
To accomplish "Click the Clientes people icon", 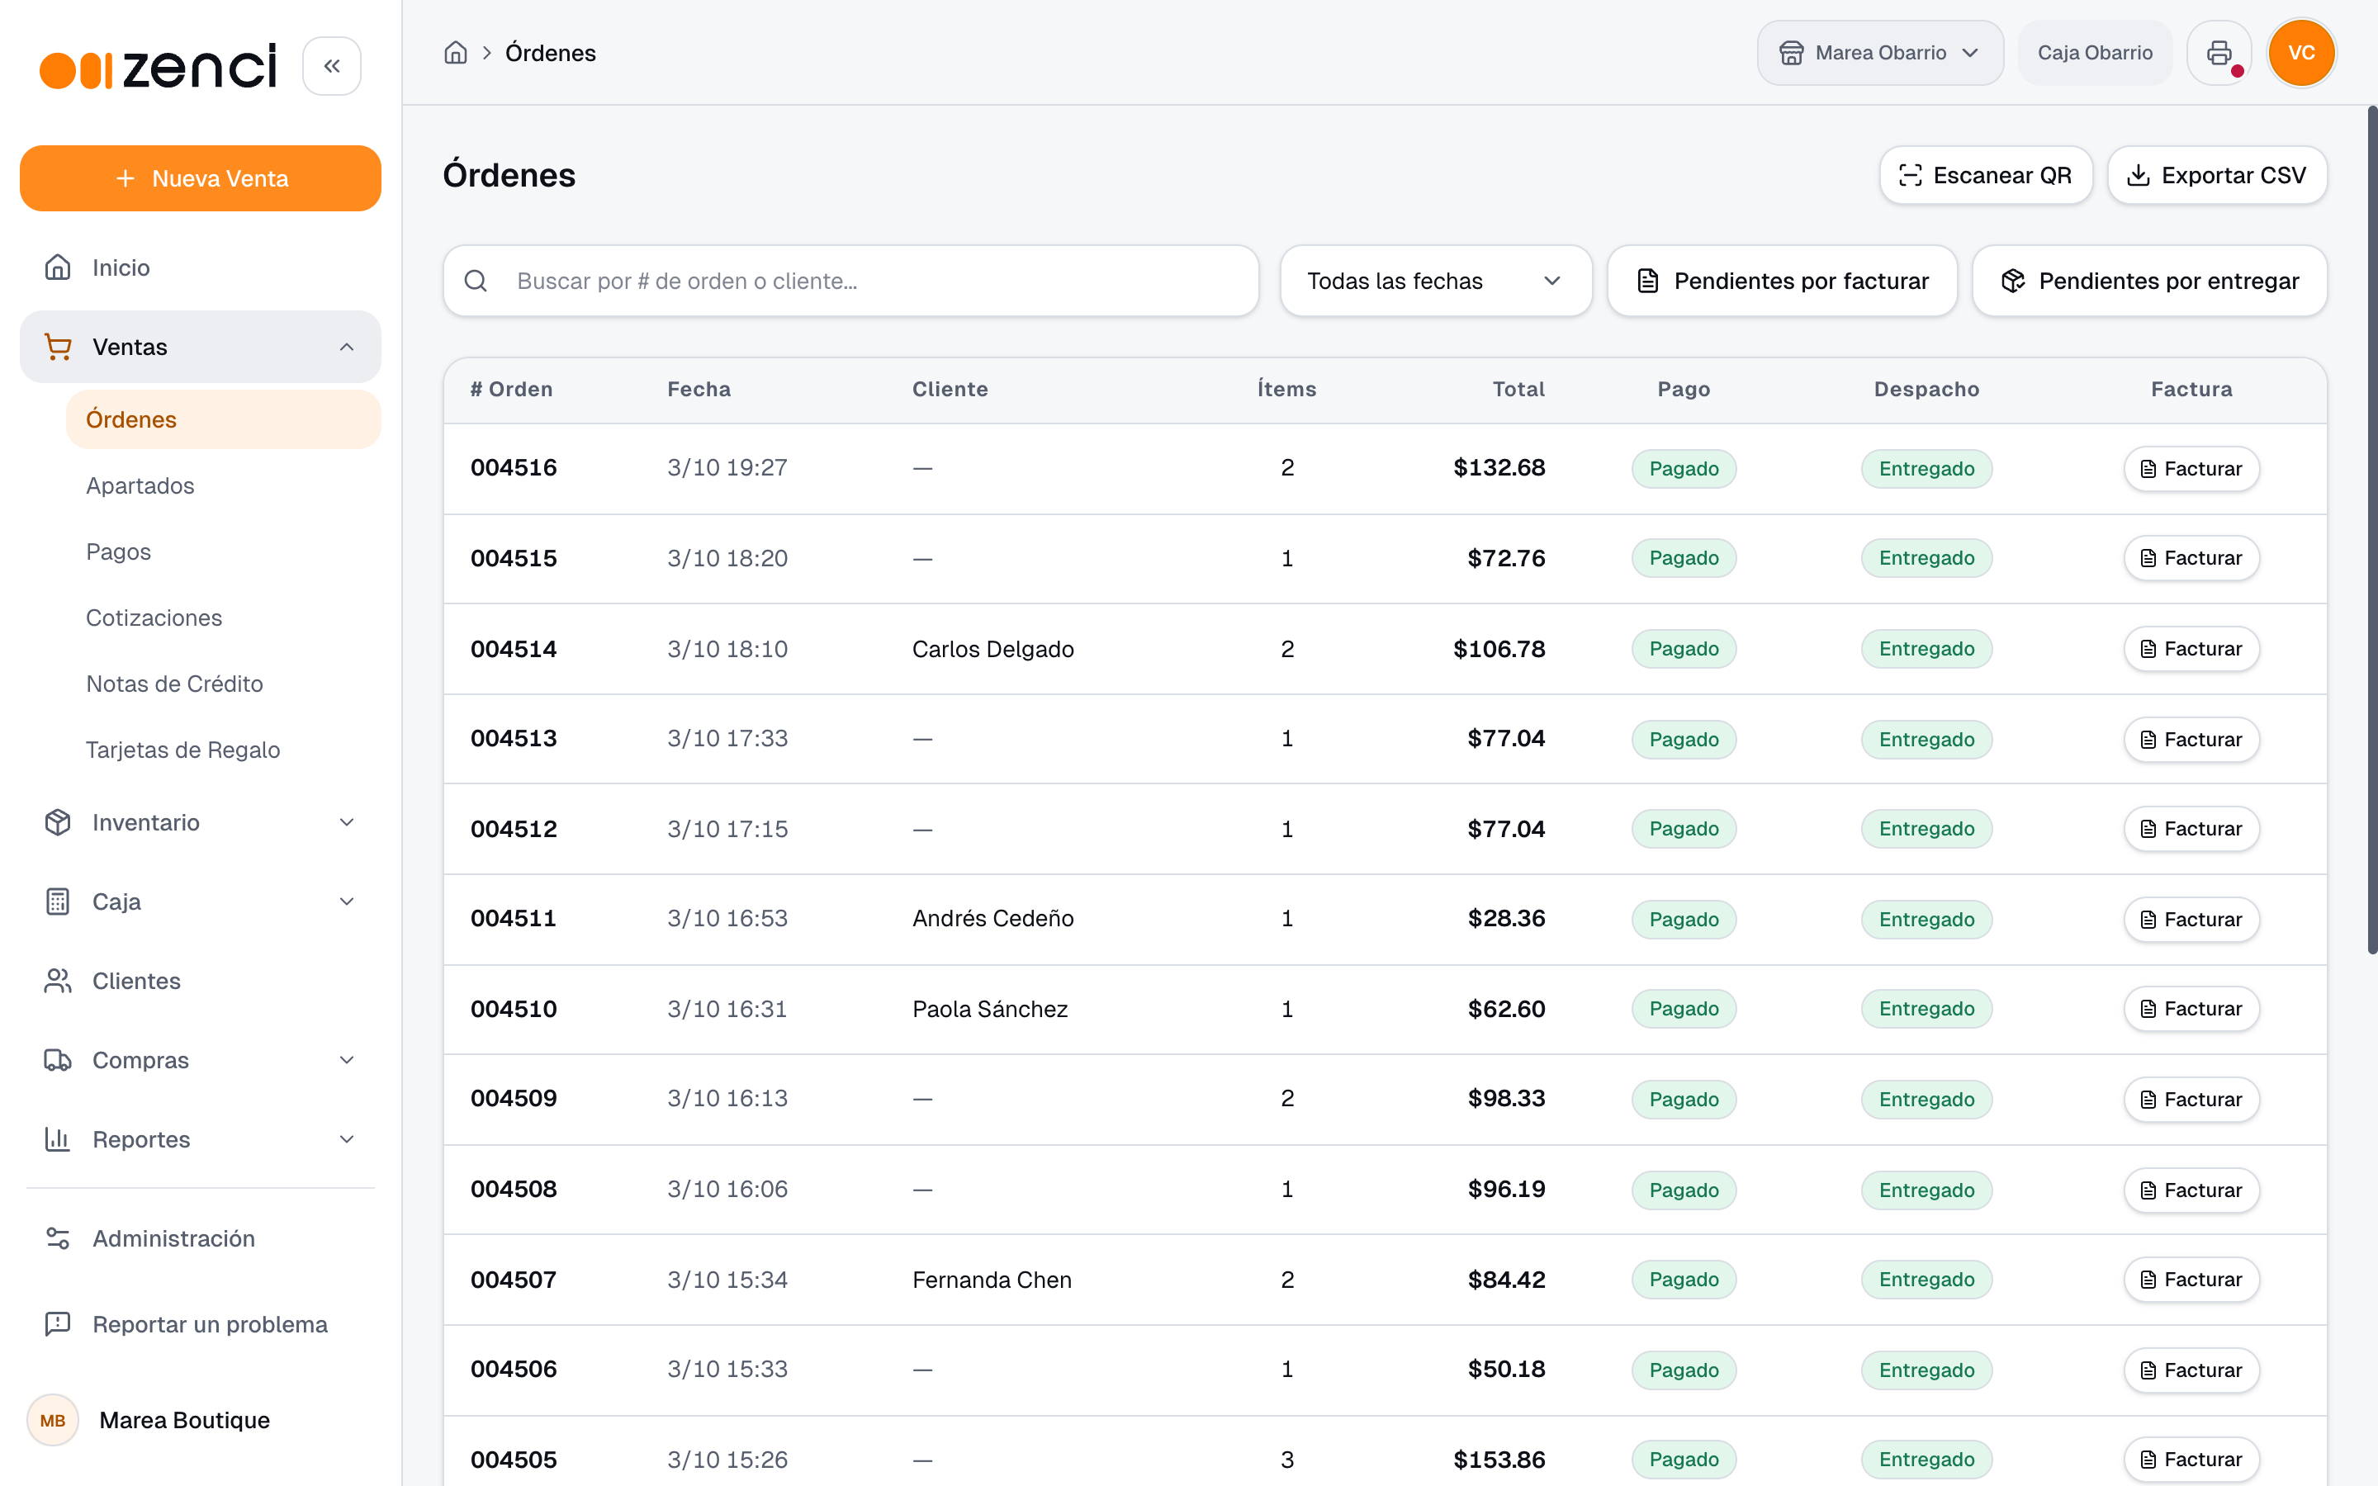I will click(58, 981).
